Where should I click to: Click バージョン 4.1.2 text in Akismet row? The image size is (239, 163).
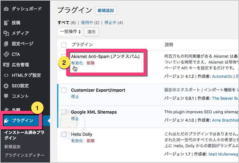pos(179,76)
